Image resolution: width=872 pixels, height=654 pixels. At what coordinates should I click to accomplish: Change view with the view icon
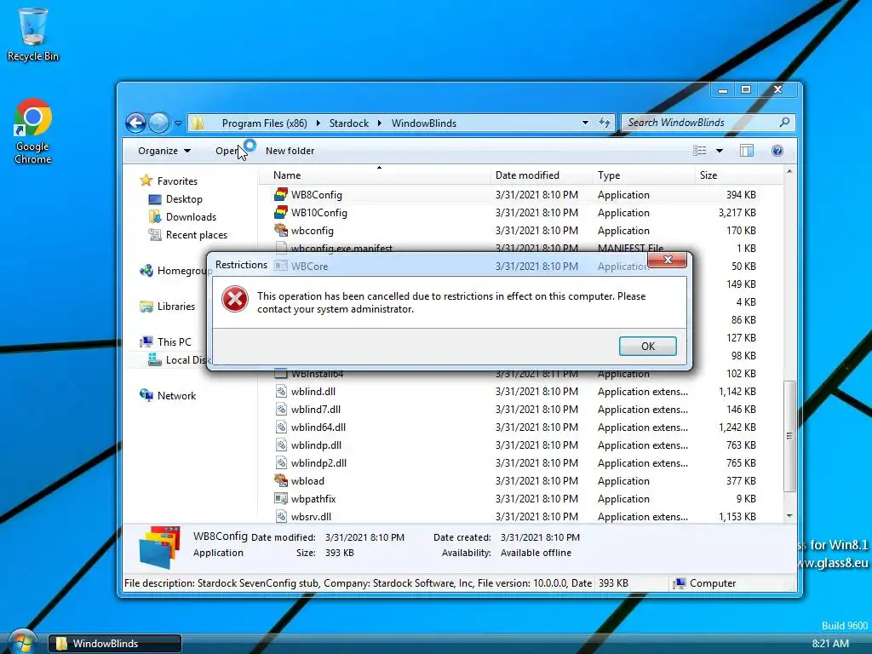700,151
